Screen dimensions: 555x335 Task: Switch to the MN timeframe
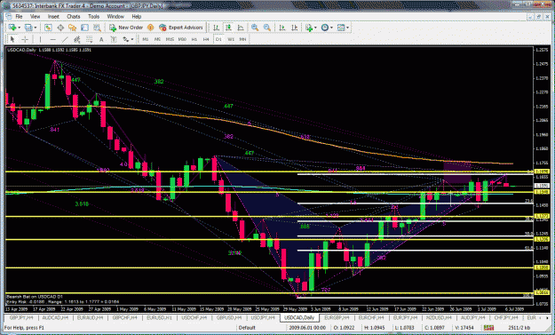tap(242, 39)
